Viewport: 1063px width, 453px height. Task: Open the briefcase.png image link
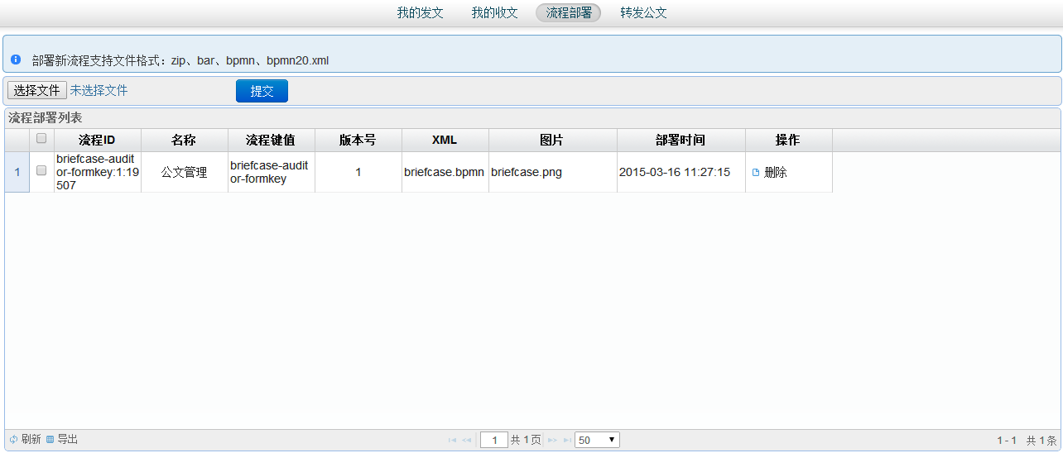coord(526,172)
